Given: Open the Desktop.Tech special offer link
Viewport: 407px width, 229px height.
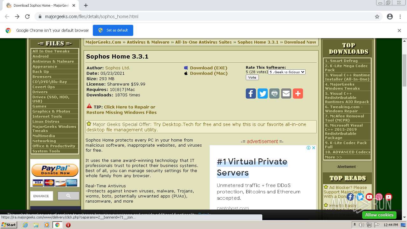Looking at the screenshot, I should coord(196,127).
